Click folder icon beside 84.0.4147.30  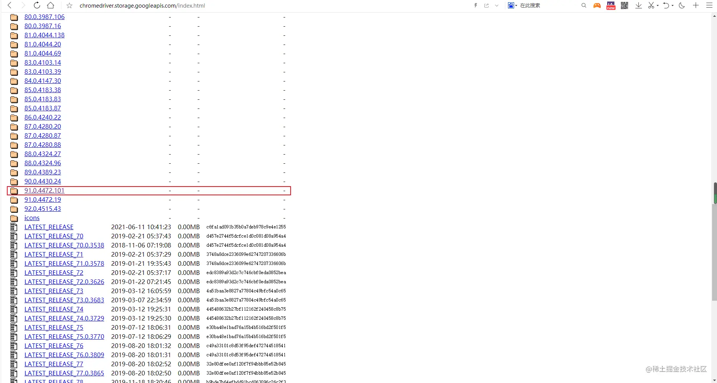14,81
